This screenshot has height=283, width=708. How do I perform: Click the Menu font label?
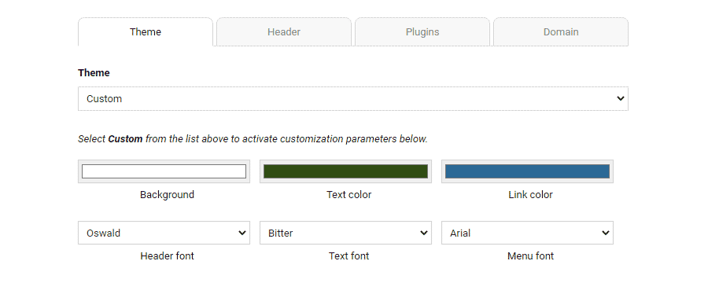(530, 256)
